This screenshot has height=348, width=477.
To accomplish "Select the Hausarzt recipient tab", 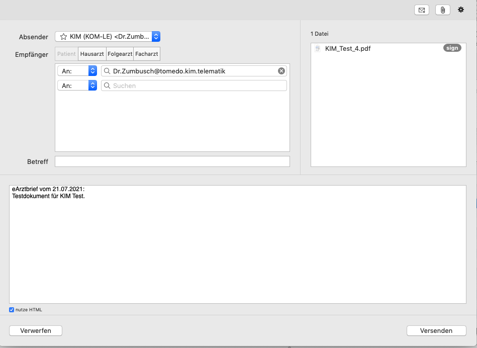I will [x=92, y=54].
